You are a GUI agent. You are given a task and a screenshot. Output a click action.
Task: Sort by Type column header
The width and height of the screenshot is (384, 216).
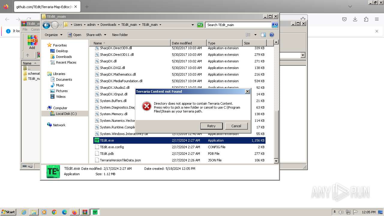224,43
